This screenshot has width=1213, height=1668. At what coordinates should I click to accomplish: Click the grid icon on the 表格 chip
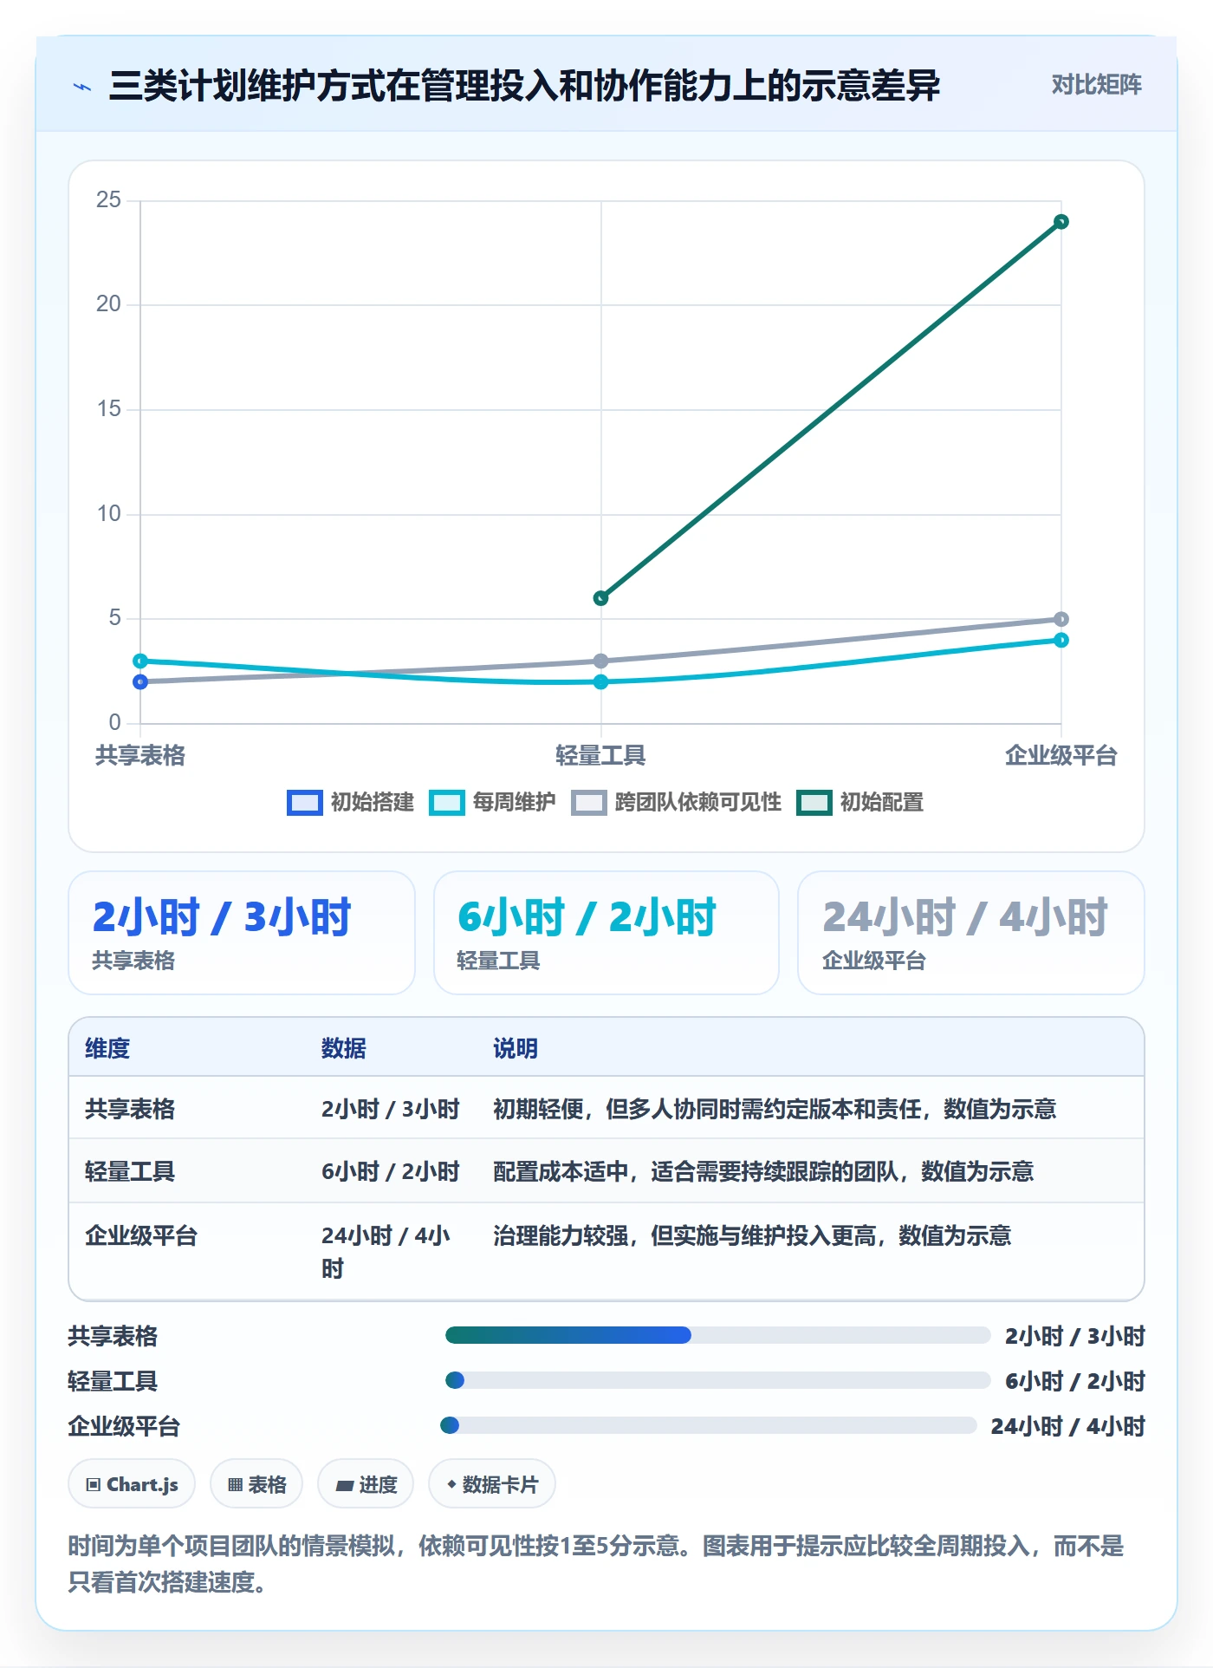[235, 1485]
